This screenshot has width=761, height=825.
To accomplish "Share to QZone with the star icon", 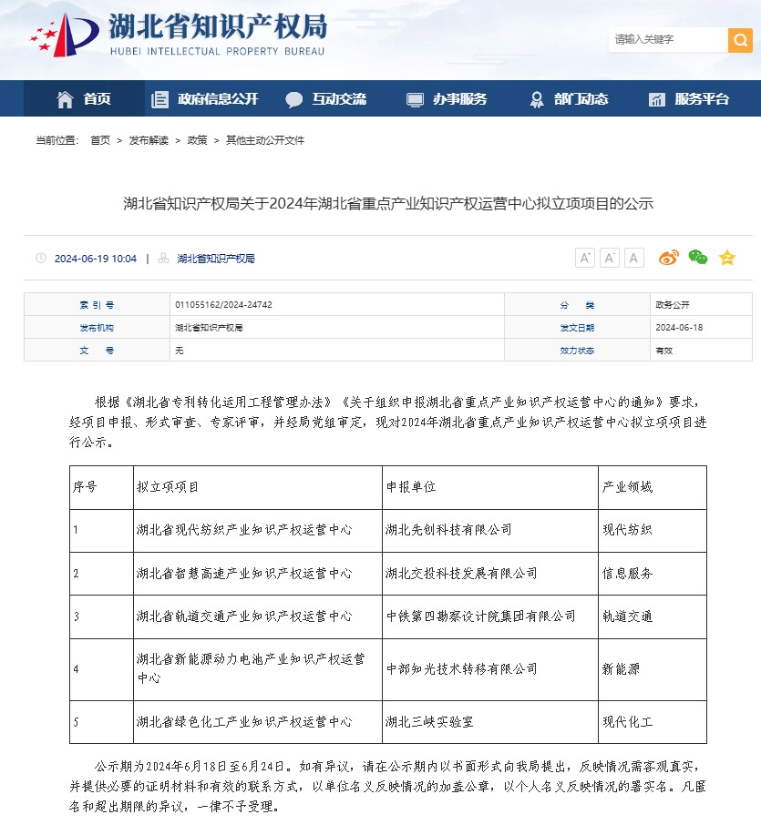I will [726, 258].
